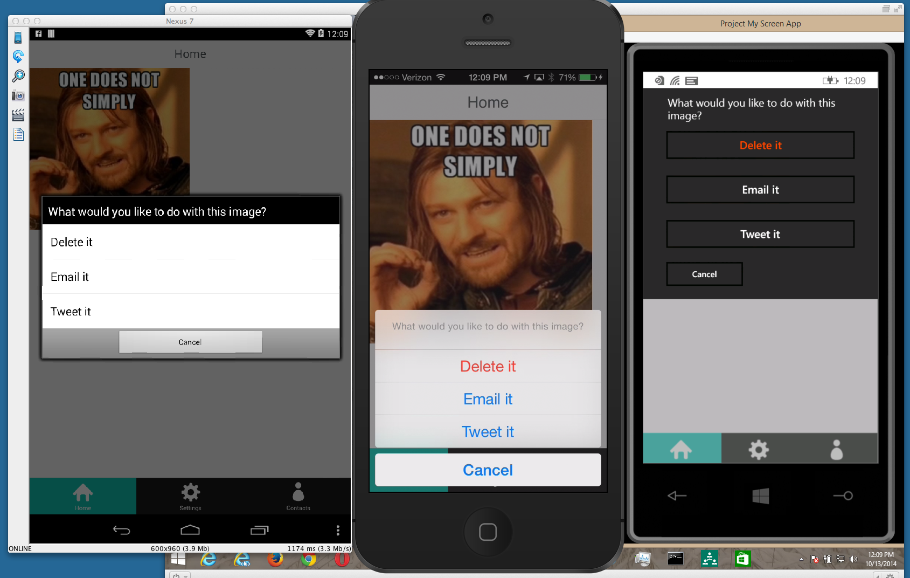910x578 pixels.
Task: Click the battery icon in Windows Phone status bar
Action: [830, 81]
